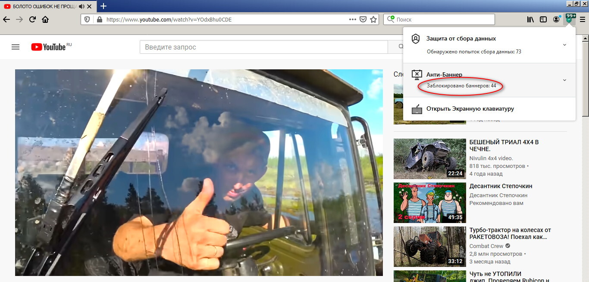Image resolution: width=589 pixels, height=282 pixels.
Task: Click 818 тыс. просмотров text
Action: [x=497, y=166]
